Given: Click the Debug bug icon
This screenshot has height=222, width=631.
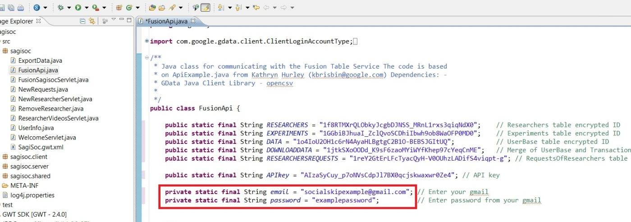Looking at the screenshot, I should tap(61, 7).
